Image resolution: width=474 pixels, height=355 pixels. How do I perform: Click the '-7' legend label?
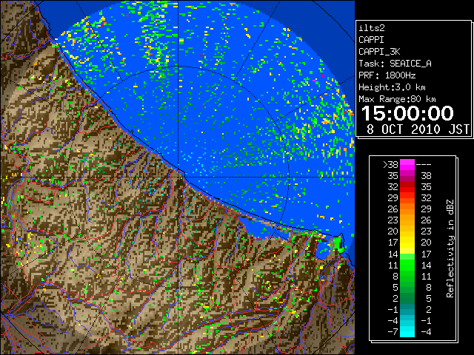(393, 332)
